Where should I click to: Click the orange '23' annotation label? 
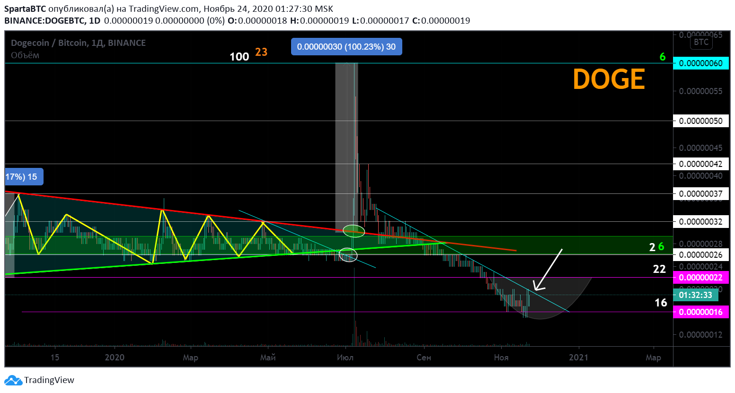(x=261, y=52)
